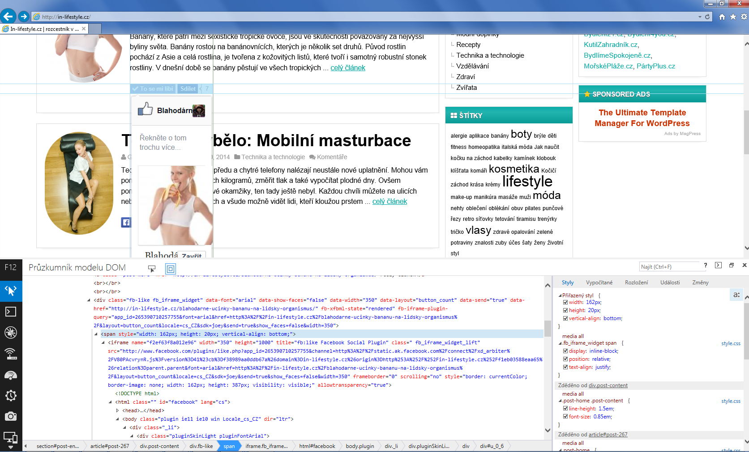Click Sdílet button in Facebook widget
This screenshot has height=452, width=749.
tap(188, 89)
